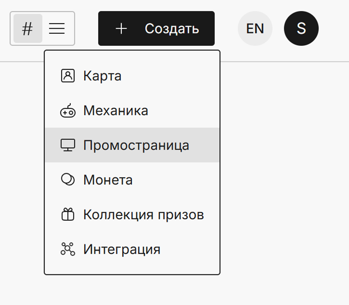Switch to grid view with the hash icon
This screenshot has width=349, height=305.
click(28, 29)
